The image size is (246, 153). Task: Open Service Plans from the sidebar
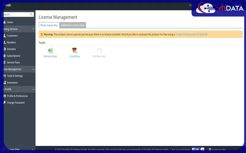coord(13,62)
